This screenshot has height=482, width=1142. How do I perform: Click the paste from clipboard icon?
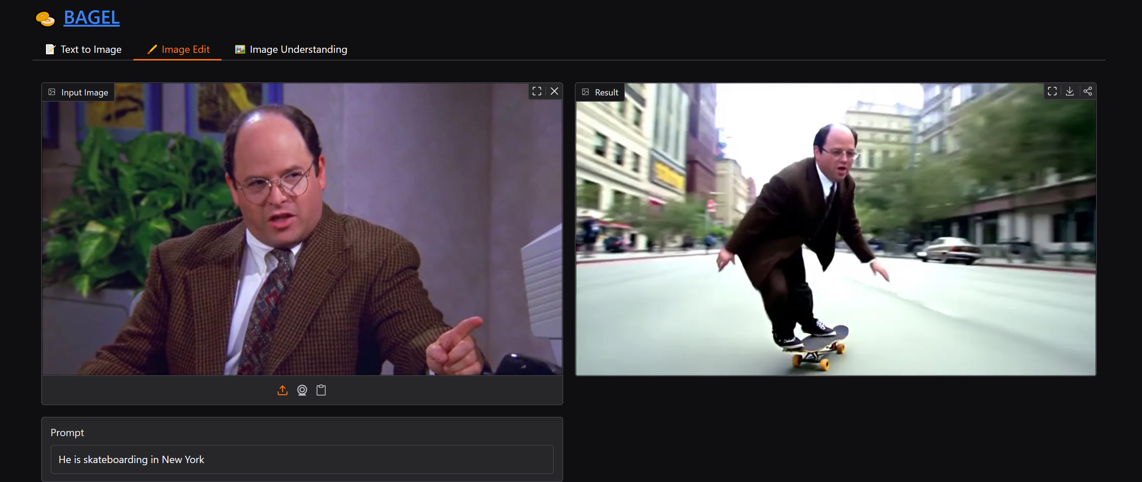pyautogui.click(x=321, y=390)
